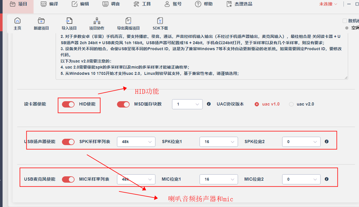Select the uac v1.0 radio button
Screen dimensions: 359x207
coord(257,104)
